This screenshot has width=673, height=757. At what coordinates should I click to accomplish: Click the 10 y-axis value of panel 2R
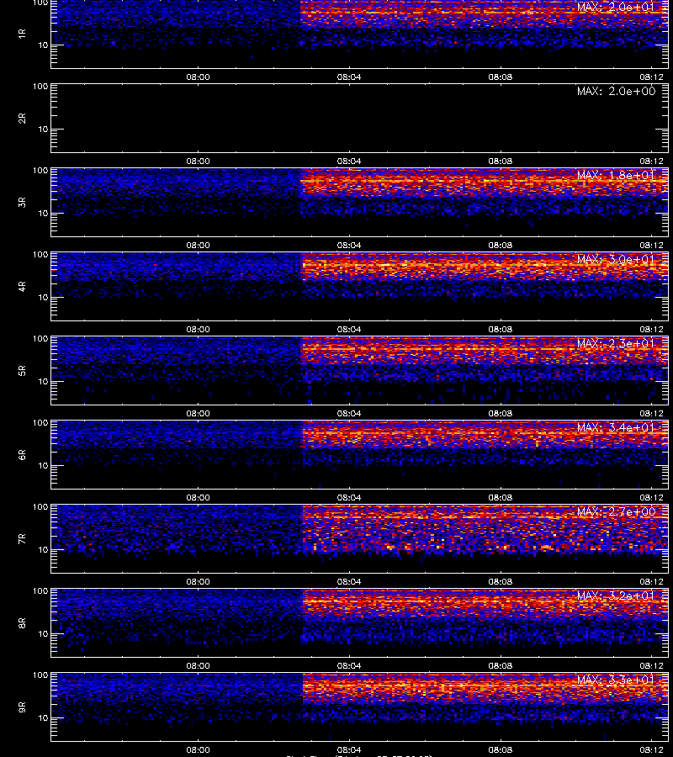[43, 129]
